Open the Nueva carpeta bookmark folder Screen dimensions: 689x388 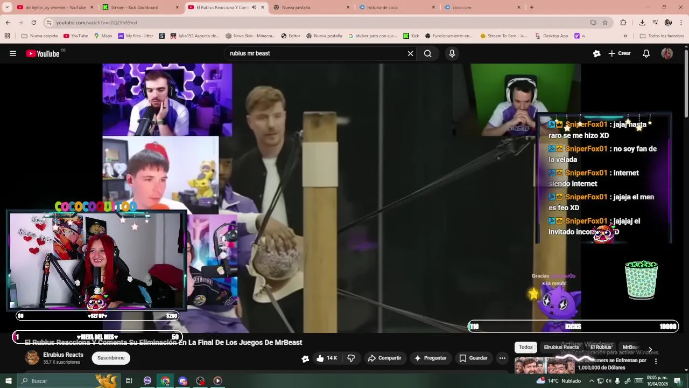click(39, 36)
